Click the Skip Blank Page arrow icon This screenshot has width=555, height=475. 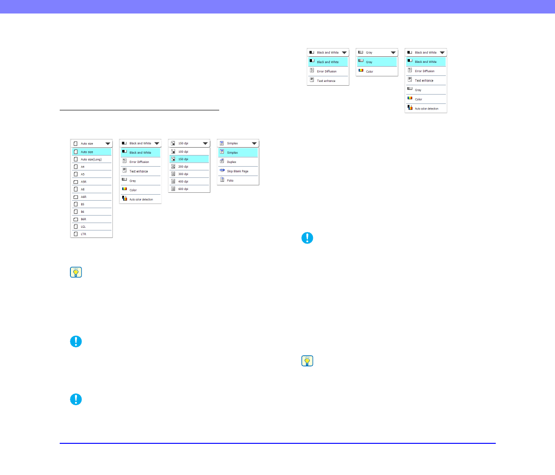222,171
